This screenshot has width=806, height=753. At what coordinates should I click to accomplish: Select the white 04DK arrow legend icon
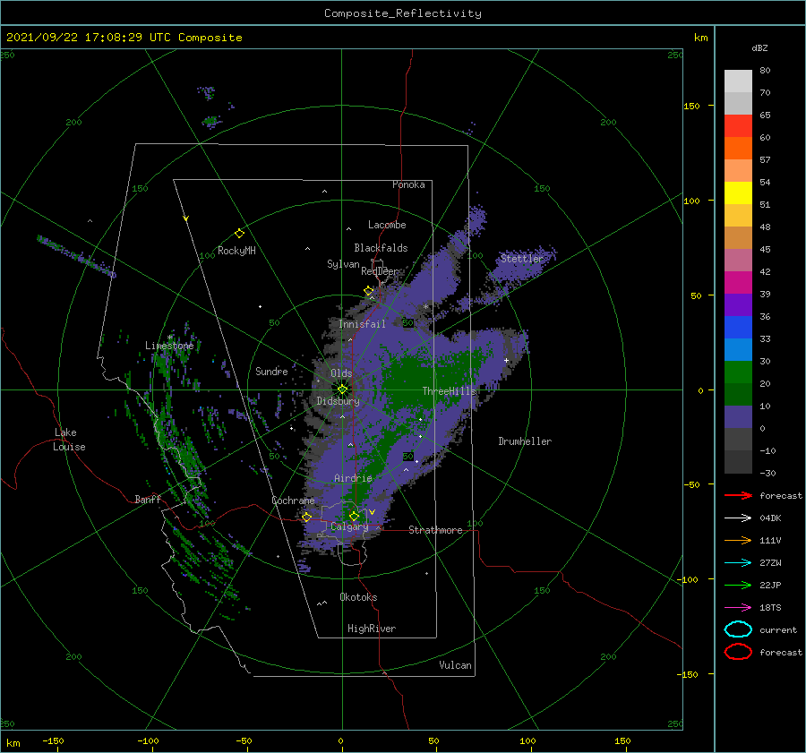738,518
